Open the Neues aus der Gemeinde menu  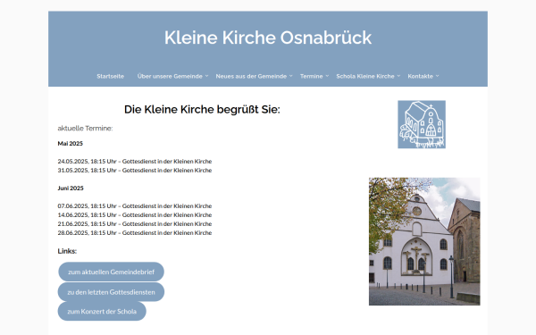tap(251, 76)
